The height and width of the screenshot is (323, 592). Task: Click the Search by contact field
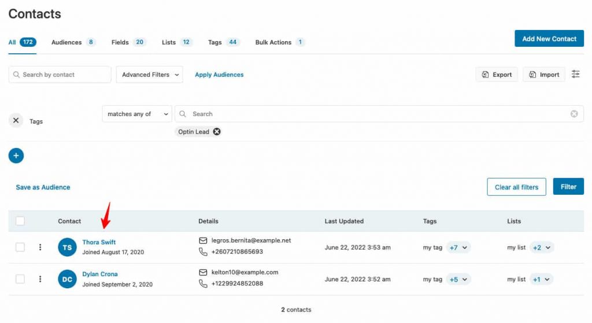[60, 75]
